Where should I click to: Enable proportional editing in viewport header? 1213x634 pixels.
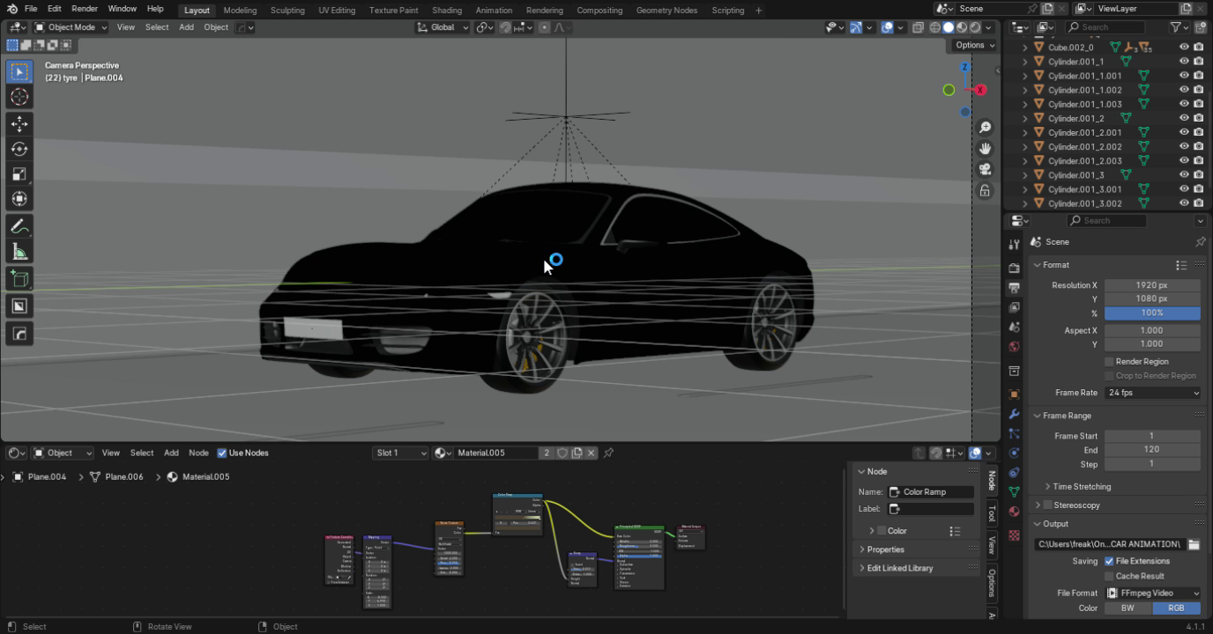tap(544, 27)
